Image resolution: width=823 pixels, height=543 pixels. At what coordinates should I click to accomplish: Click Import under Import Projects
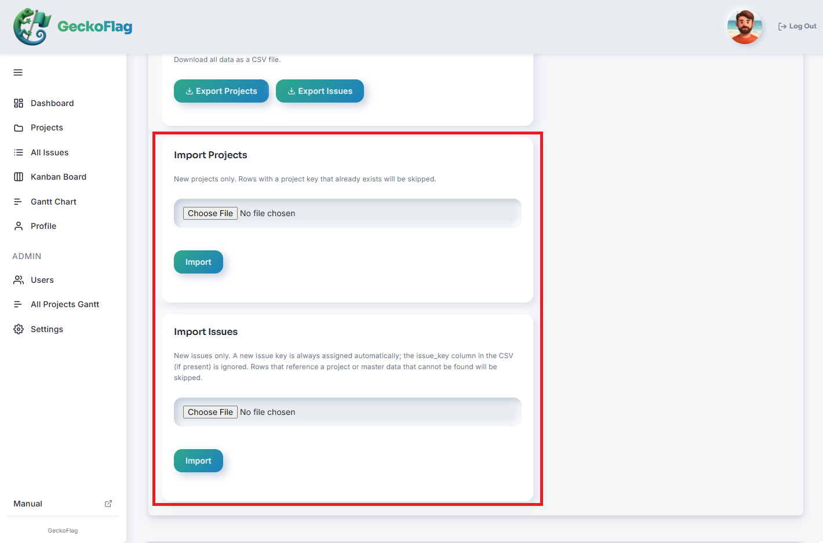click(x=198, y=262)
